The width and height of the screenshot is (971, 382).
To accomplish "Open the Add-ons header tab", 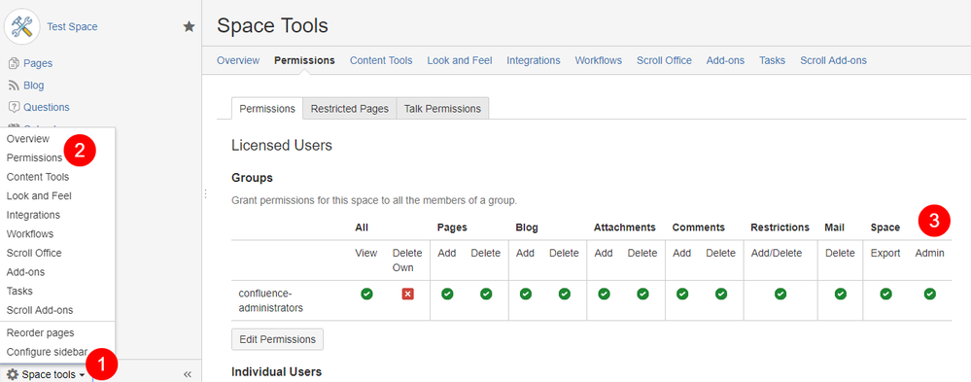I will [725, 60].
